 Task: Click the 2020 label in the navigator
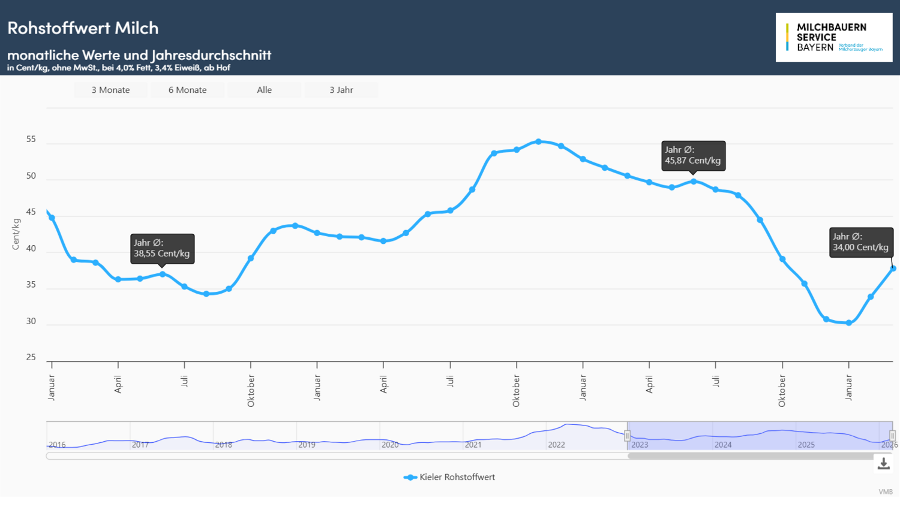point(390,445)
